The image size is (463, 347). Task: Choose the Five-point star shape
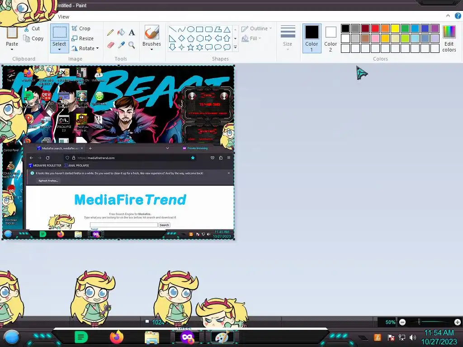tap(191, 47)
